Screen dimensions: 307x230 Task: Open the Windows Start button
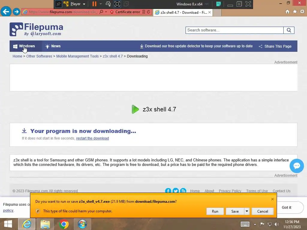[8, 224]
